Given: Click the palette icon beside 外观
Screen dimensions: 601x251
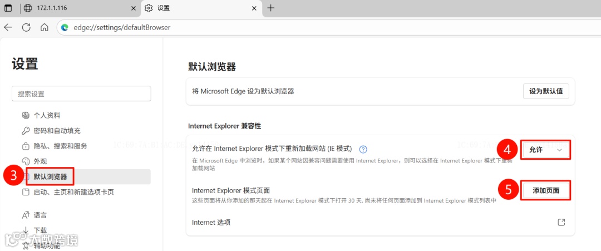Looking at the screenshot, I should pos(26,161).
